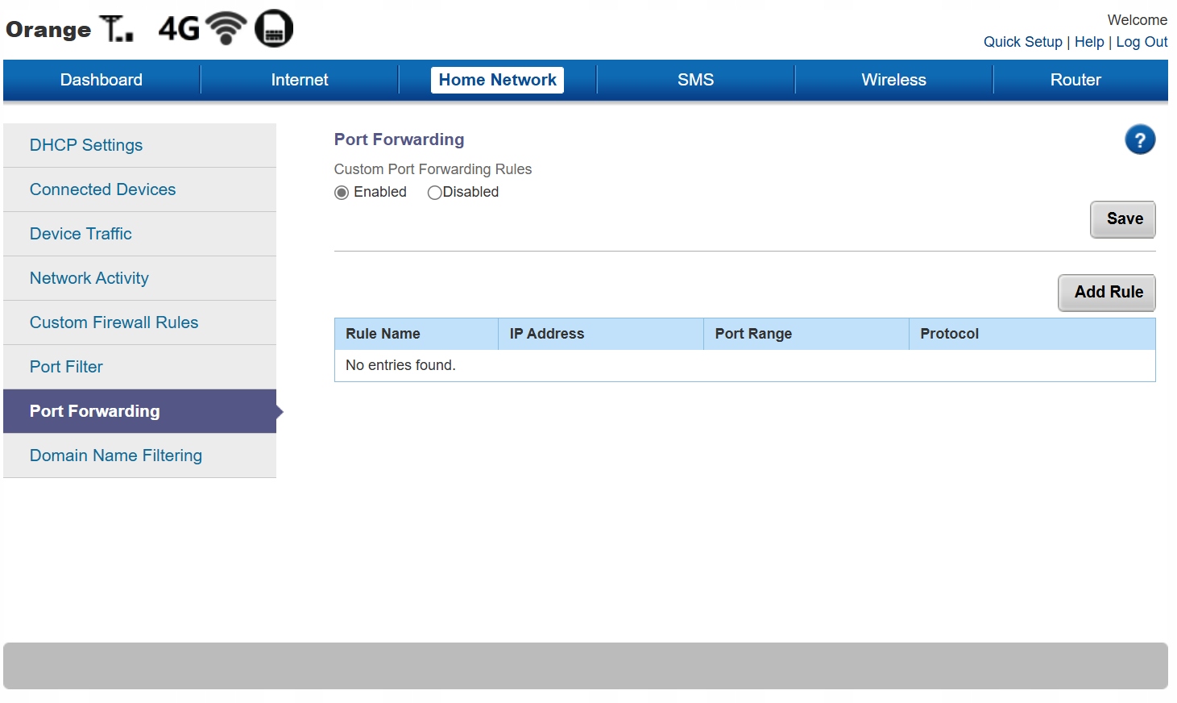Viewport: 1177px width, 703px height.
Task: Click the Log Out link
Action: tap(1141, 42)
